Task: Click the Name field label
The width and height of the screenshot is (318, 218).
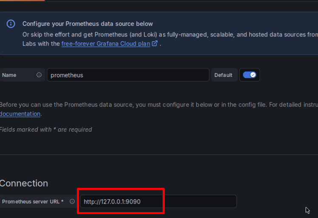Action: (9, 75)
